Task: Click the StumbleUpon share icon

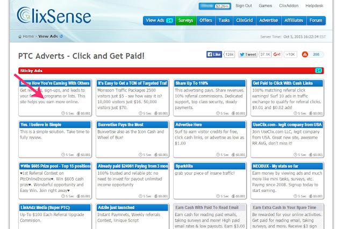Action: click(x=305, y=54)
